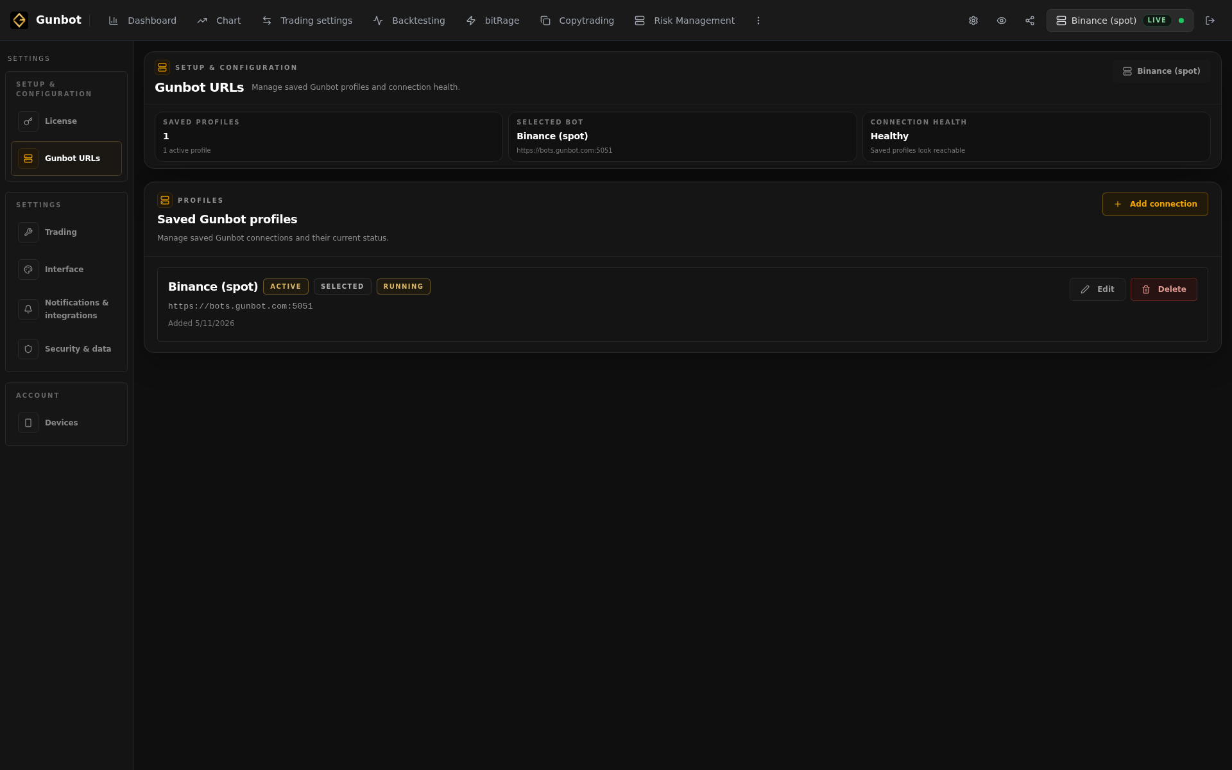
Task: Click the Profiles section server icon
Action: 165,200
